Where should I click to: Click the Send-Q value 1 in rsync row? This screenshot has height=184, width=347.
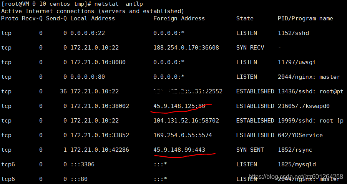(x=65, y=150)
